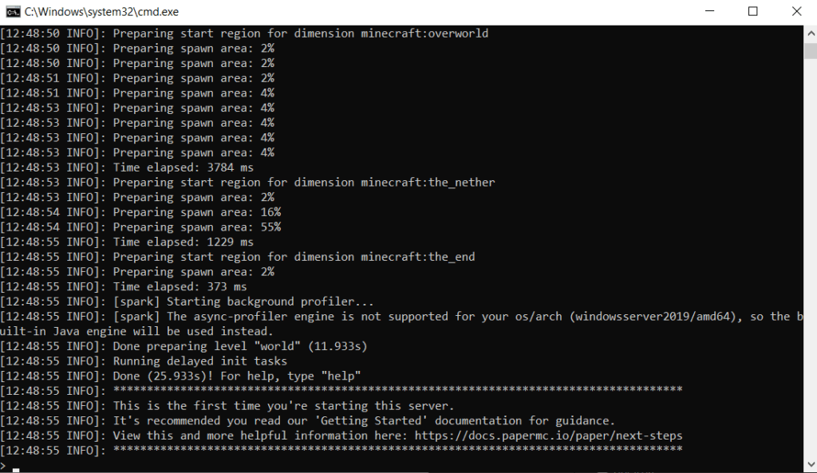This screenshot has height=473, width=817.
Task: Click the docs.papermc.io next-steps URL
Action: [x=548, y=436]
